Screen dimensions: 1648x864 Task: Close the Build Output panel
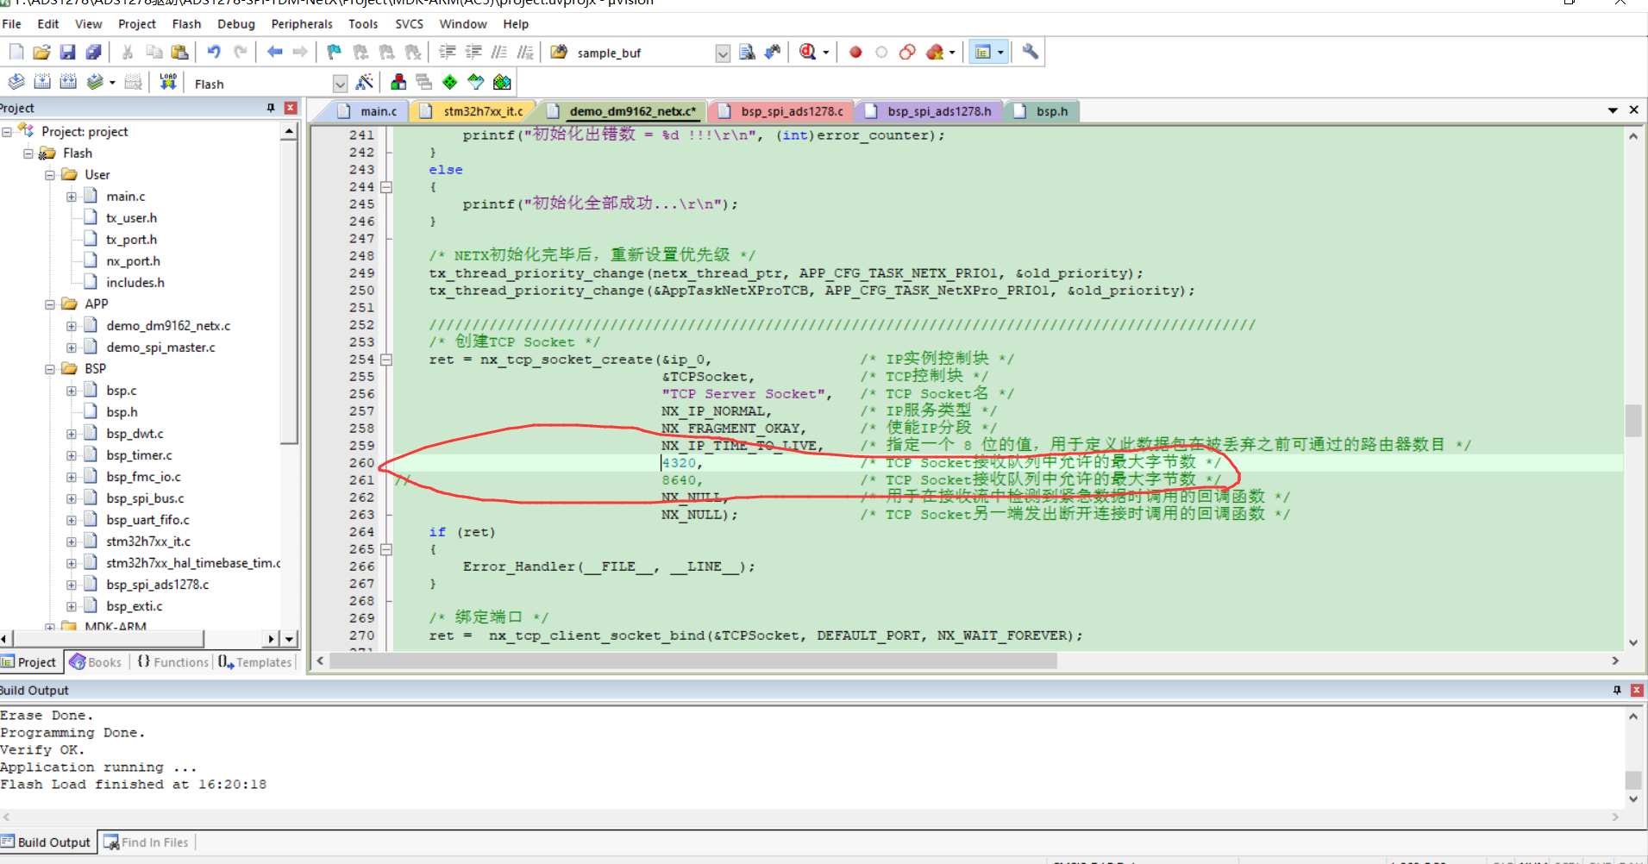tap(1637, 690)
